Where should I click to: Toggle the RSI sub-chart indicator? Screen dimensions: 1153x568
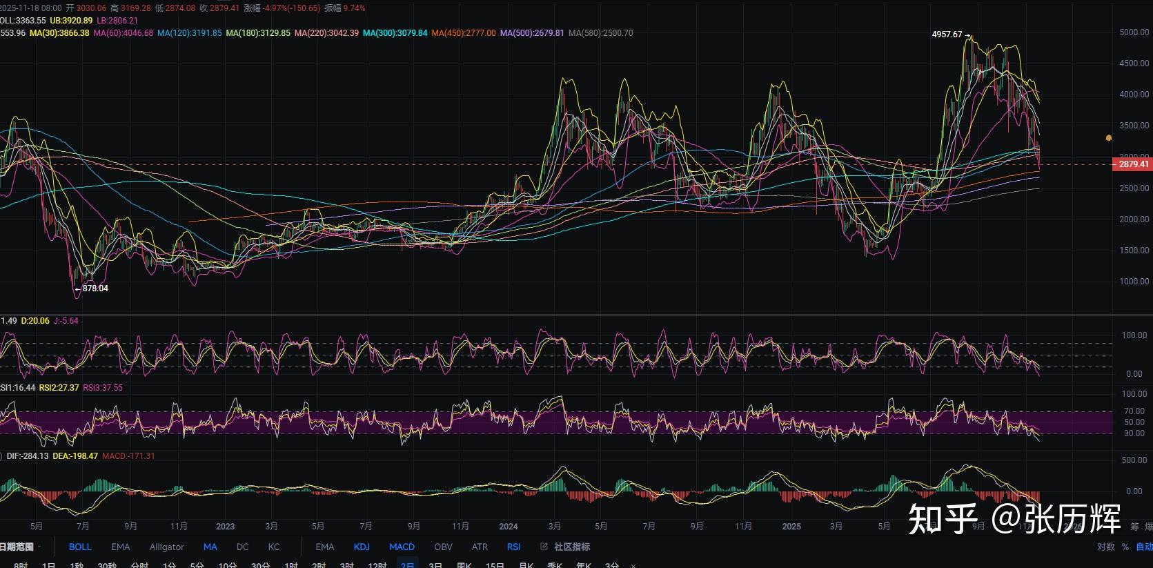click(513, 547)
